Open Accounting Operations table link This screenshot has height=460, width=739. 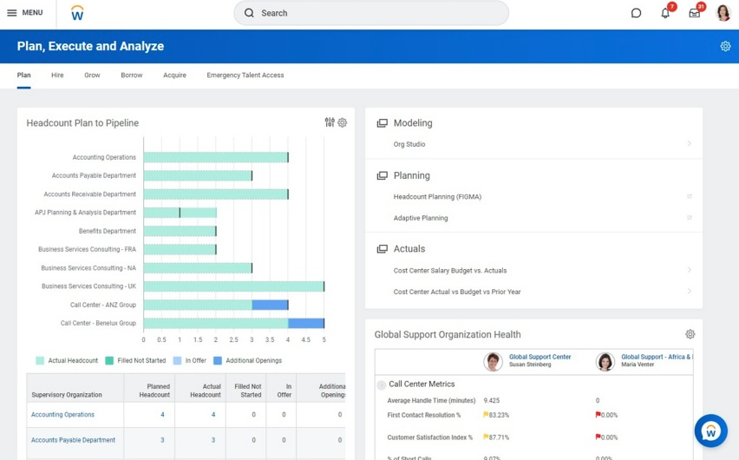(x=62, y=414)
